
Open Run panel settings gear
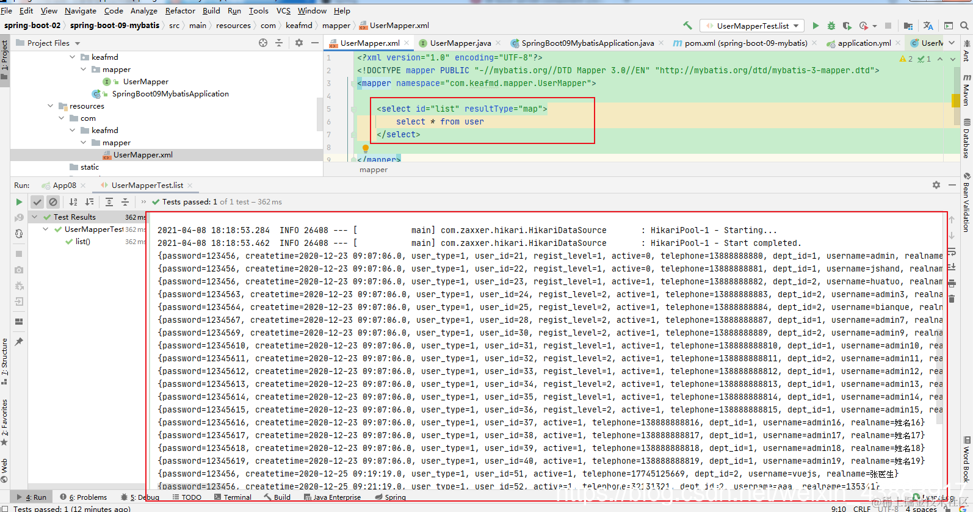click(936, 185)
